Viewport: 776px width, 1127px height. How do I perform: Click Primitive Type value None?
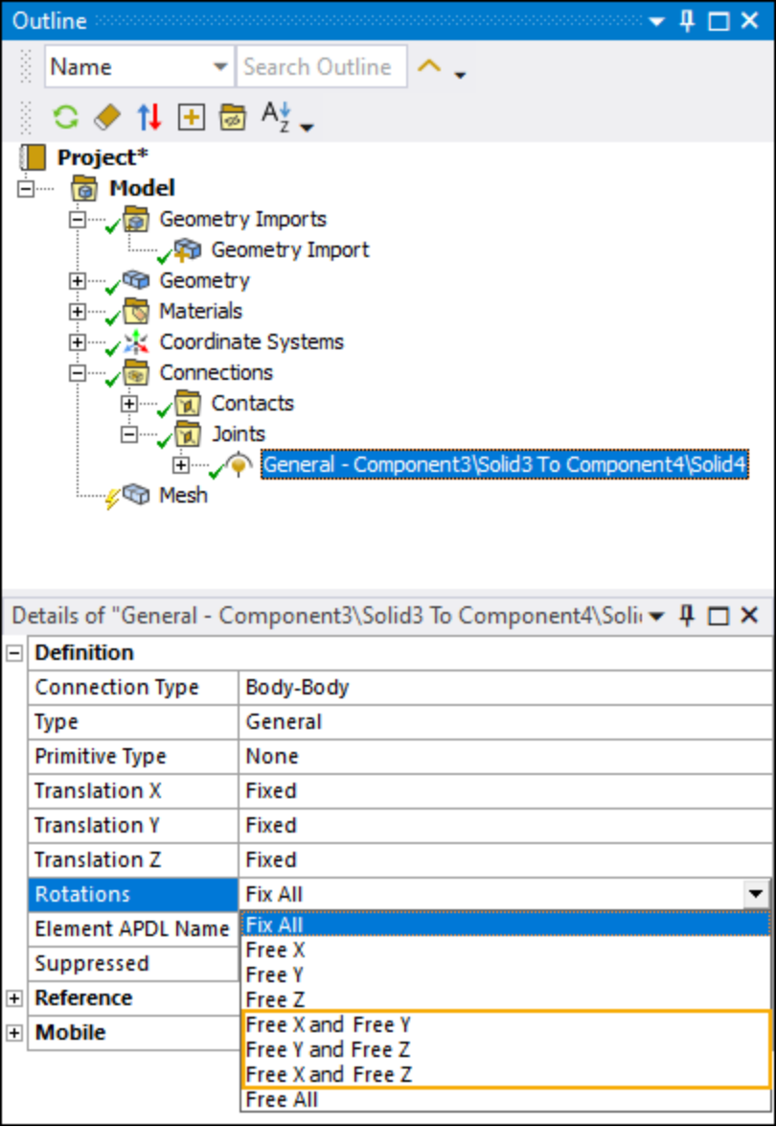pos(506,757)
